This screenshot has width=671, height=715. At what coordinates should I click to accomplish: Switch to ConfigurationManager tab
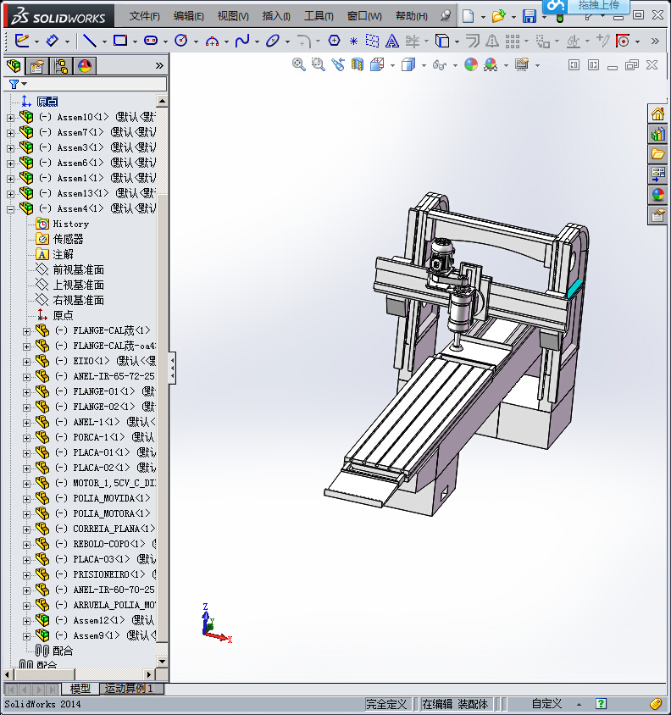click(x=61, y=66)
